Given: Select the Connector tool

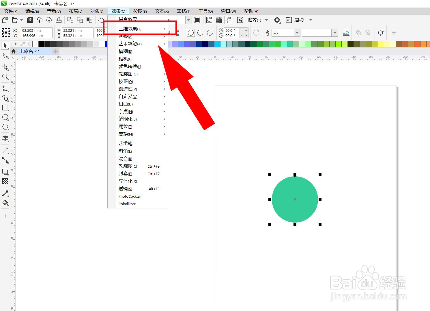Looking at the screenshot, I should [5, 160].
